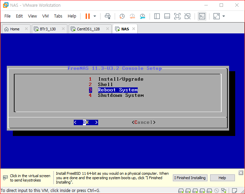Image resolution: width=245 pixels, height=194 pixels.
Task: Click the network adapter status icon
Action: tap(224, 191)
